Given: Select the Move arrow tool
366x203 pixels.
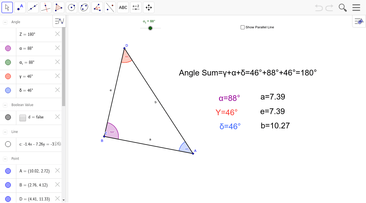Looking at the screenshot, I should point(7,7).
